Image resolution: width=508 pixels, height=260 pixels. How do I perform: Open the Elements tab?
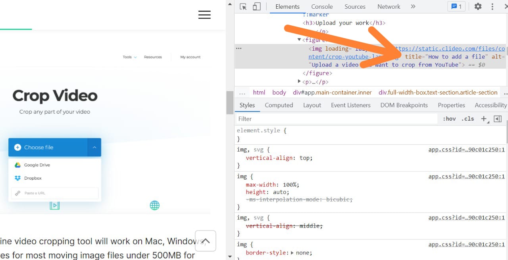pos(287,6)
